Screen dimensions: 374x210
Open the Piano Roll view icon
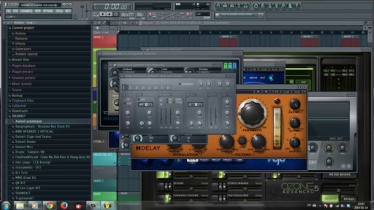click(x=232, y=6)
